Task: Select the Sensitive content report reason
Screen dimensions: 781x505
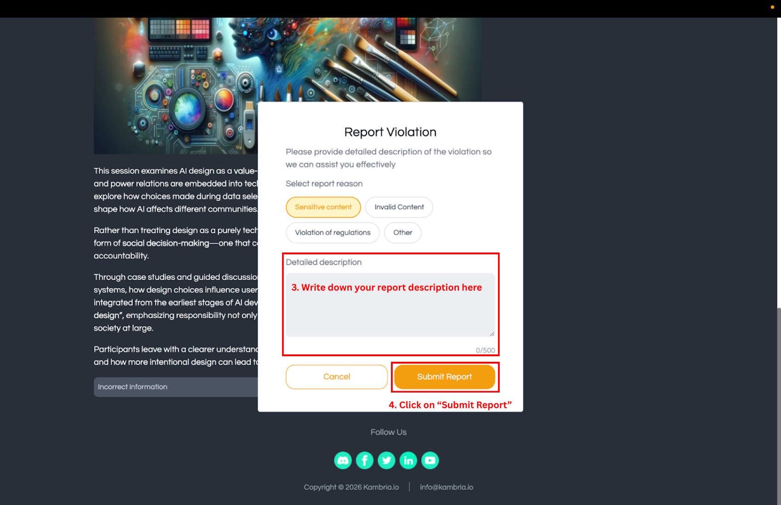Action: 323,207
